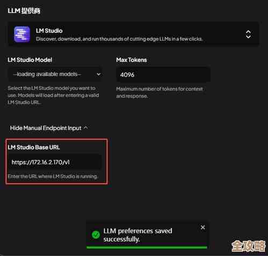Collapse Hide Manual Endpoint Input section
The width and height of the screenshot is (268, 256).
tap(49, 128)
